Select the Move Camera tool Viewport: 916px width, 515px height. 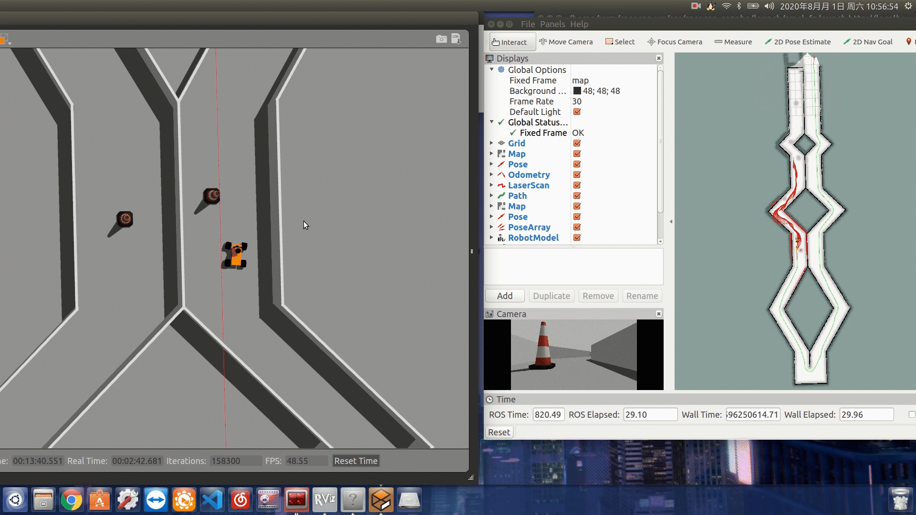[566, 42]
